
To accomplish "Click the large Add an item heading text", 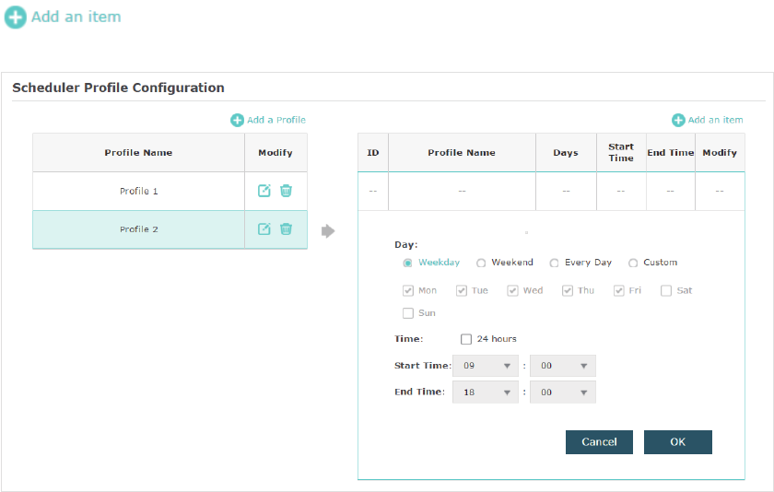I will coord(76,17).
